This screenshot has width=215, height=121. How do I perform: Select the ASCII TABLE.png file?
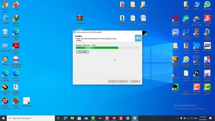pyautogui.click(x=186, y=90)
